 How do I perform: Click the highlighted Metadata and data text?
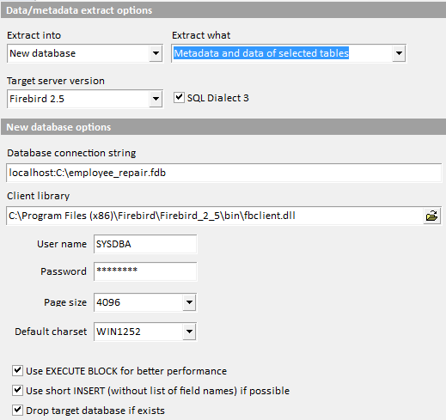261,53
